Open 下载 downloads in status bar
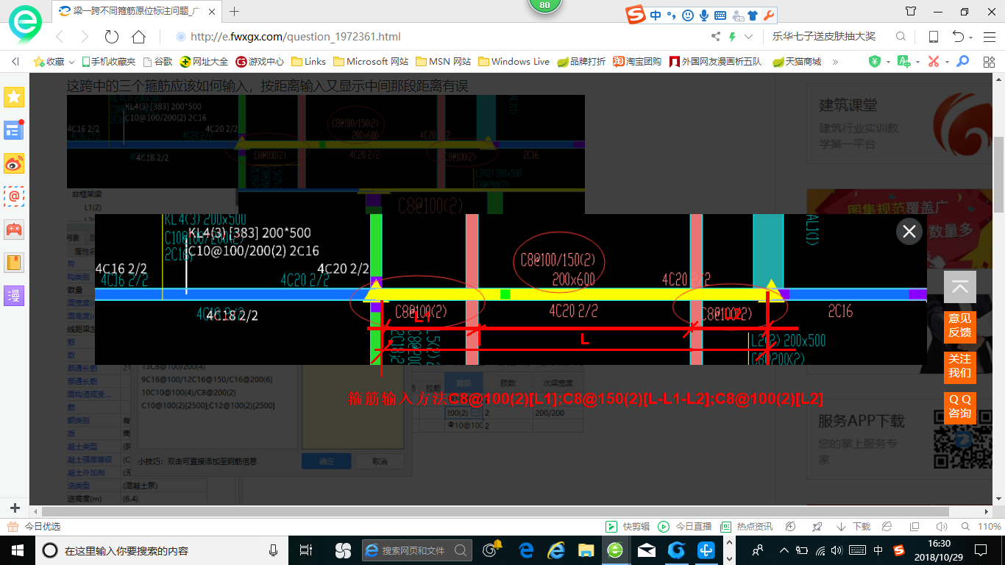The width and height of the screenshot is (1005, 565). pyautogui.click(x=853, y=527)
